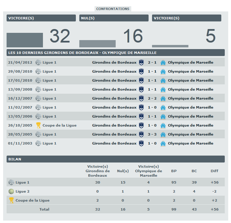Click Coupe de la Ligue trophy icon in 26/10/2005 row
231x223 pixels.
click(x=38, y=125)
